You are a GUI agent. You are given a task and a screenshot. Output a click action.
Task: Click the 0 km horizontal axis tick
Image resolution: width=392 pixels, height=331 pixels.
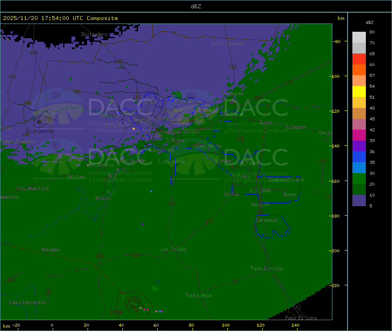tap(52, 325)
